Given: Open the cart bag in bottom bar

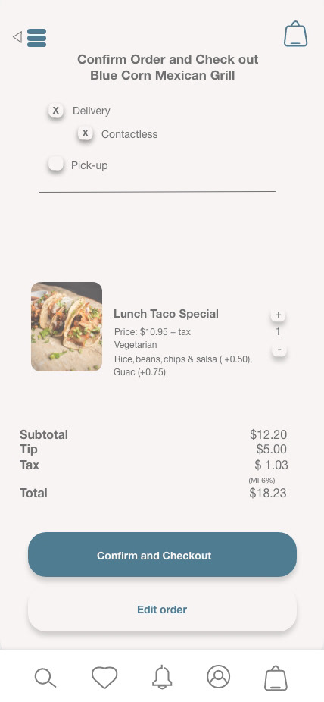Looking at the screenshot, I should 276,678.
